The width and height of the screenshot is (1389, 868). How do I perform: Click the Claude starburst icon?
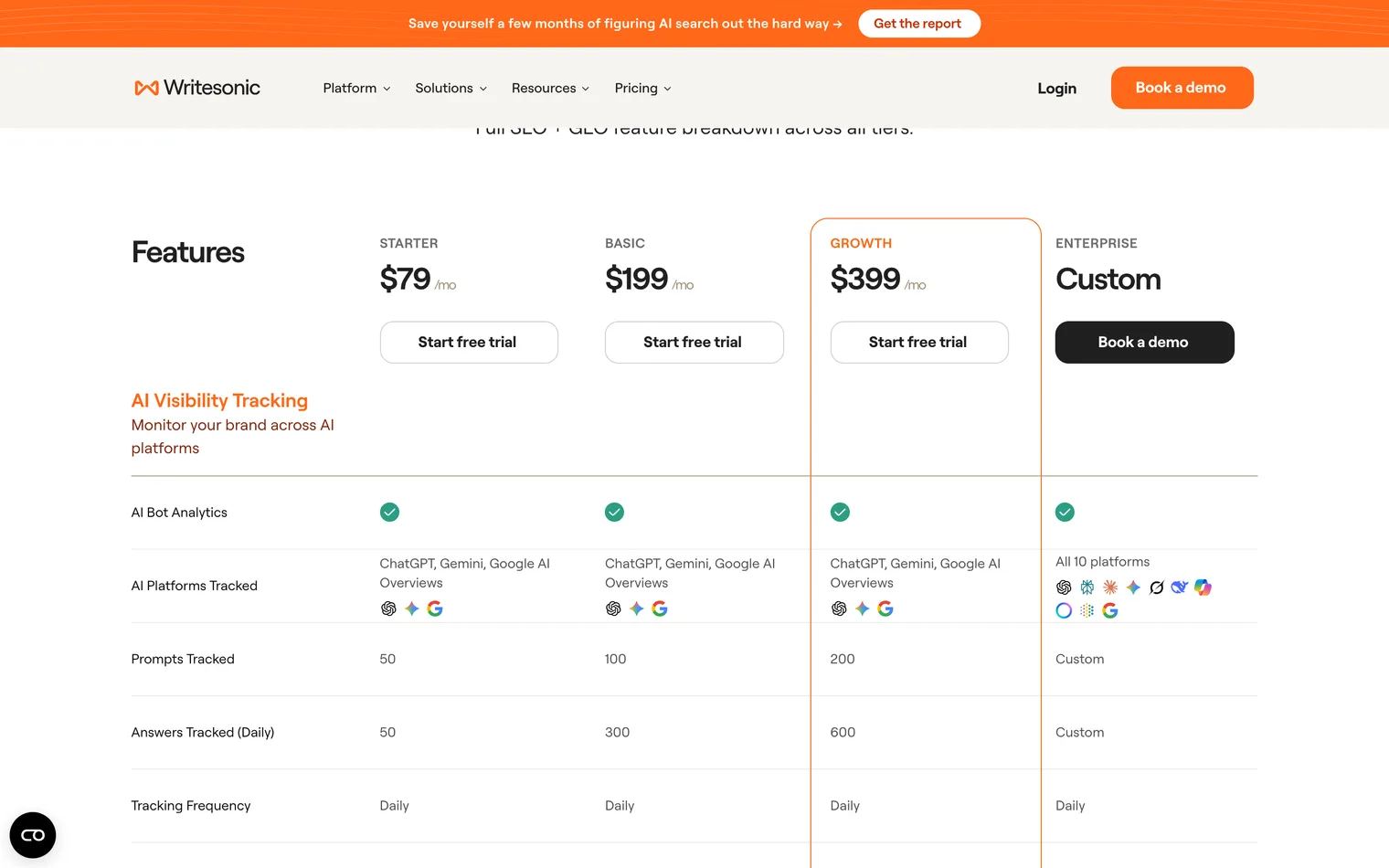tap(1110, 587)
